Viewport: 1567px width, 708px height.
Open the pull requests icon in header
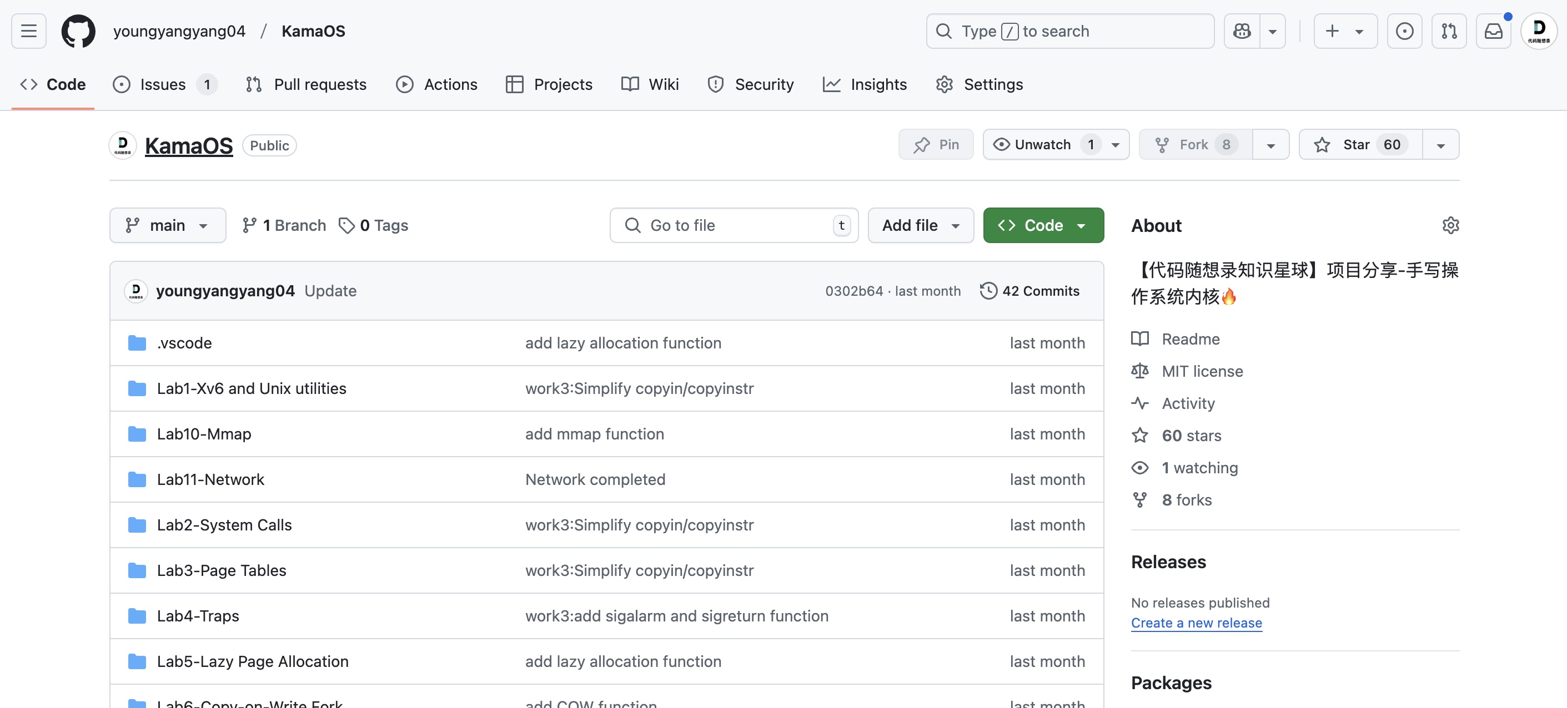tap(1449, 31)
